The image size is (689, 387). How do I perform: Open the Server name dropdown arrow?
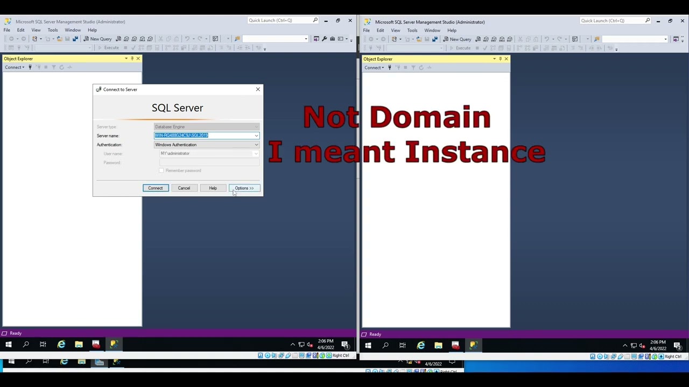(x=256, y=135)
